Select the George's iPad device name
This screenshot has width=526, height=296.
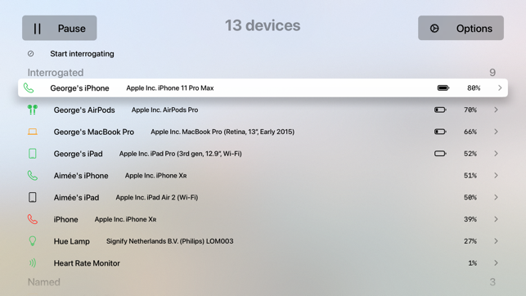coord(78,154)
